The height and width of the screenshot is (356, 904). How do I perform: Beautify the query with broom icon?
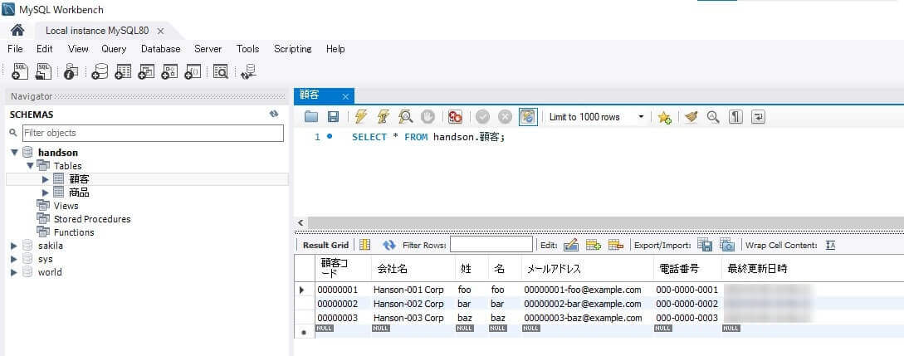tap(691, 117)
